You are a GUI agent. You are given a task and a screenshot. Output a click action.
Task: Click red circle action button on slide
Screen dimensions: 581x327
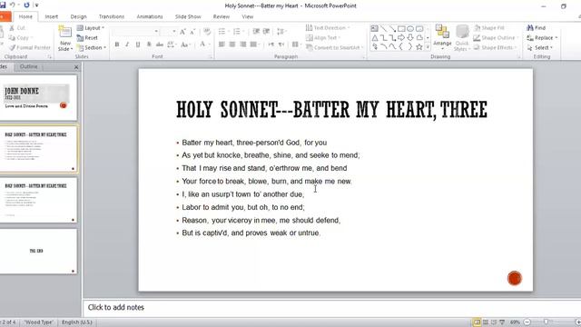(515, 278)
